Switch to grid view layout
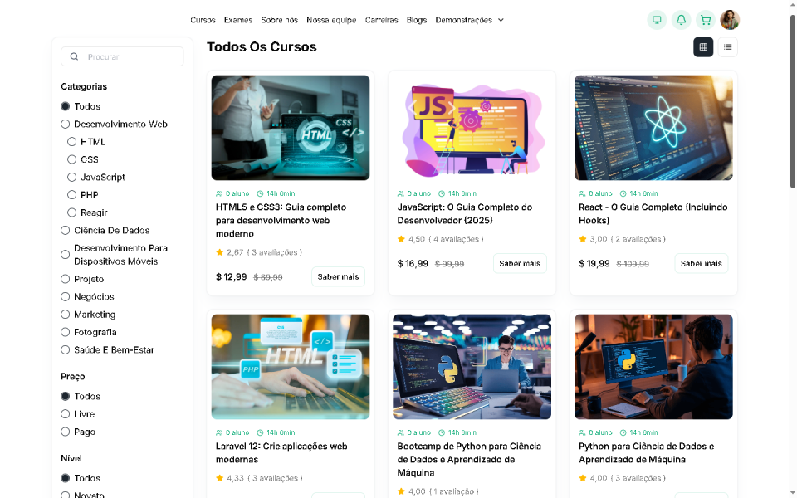The image size is (797, 498). 703,47
